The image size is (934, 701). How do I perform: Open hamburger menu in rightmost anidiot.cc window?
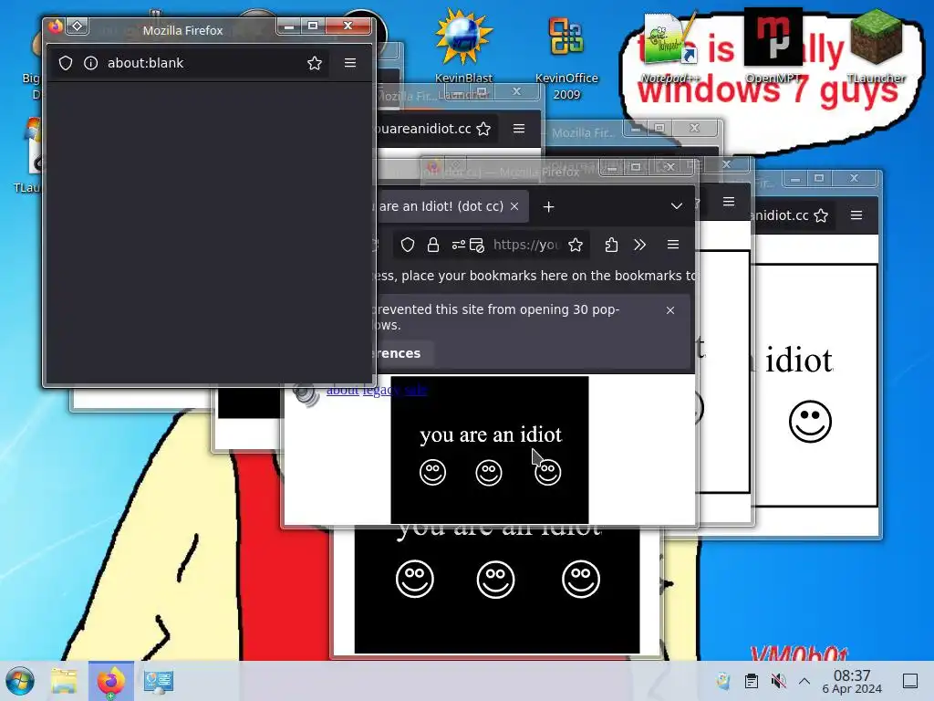coord(856,215)
